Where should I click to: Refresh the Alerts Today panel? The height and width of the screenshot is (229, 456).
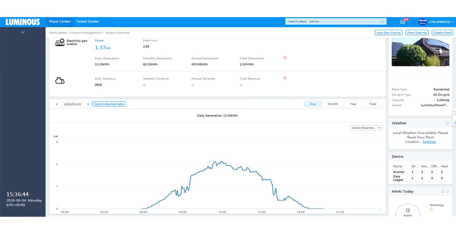[x=443, y=192]
